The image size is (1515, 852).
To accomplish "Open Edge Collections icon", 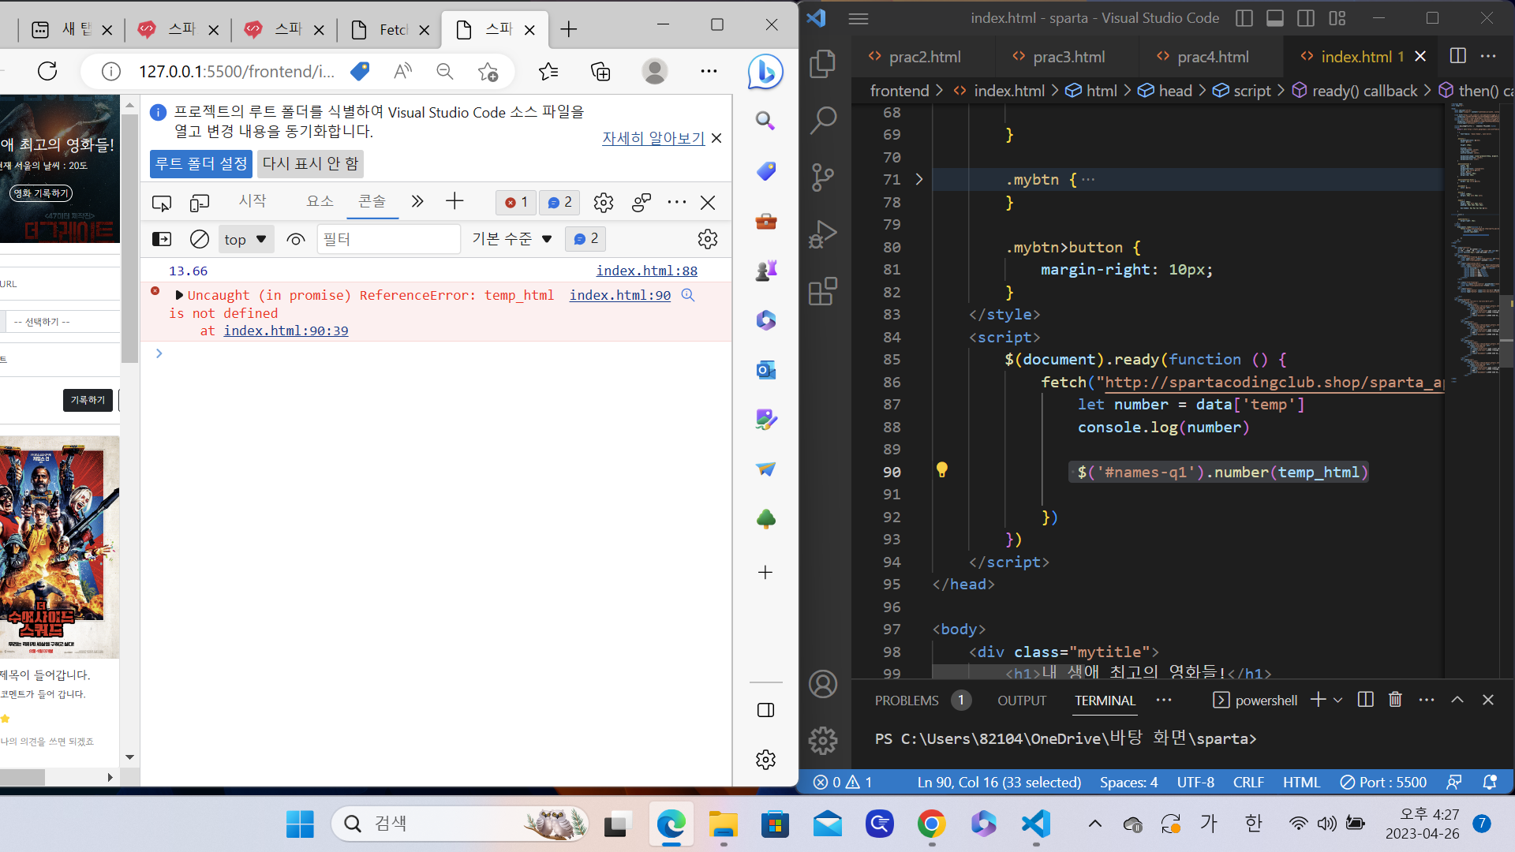I will (x=600, y=72).
